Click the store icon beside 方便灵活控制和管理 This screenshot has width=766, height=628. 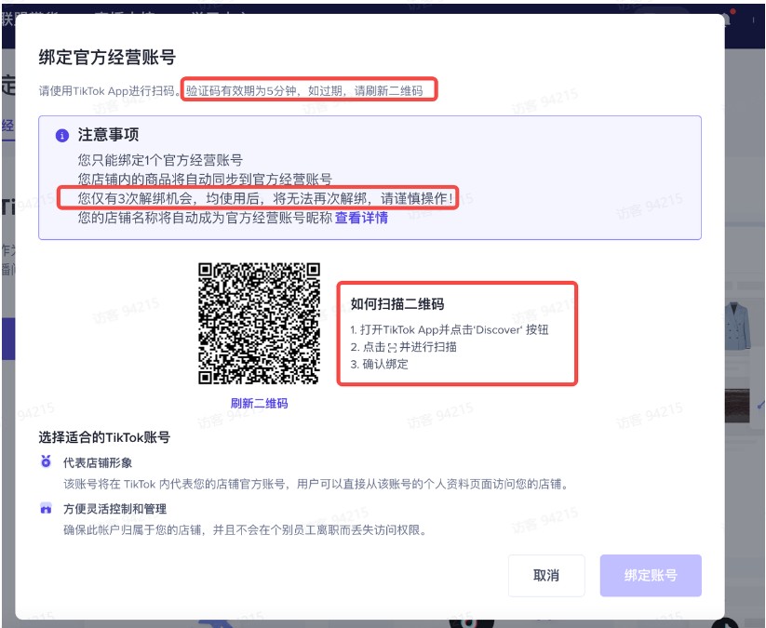pyautogui.click(x=46, y=509)
